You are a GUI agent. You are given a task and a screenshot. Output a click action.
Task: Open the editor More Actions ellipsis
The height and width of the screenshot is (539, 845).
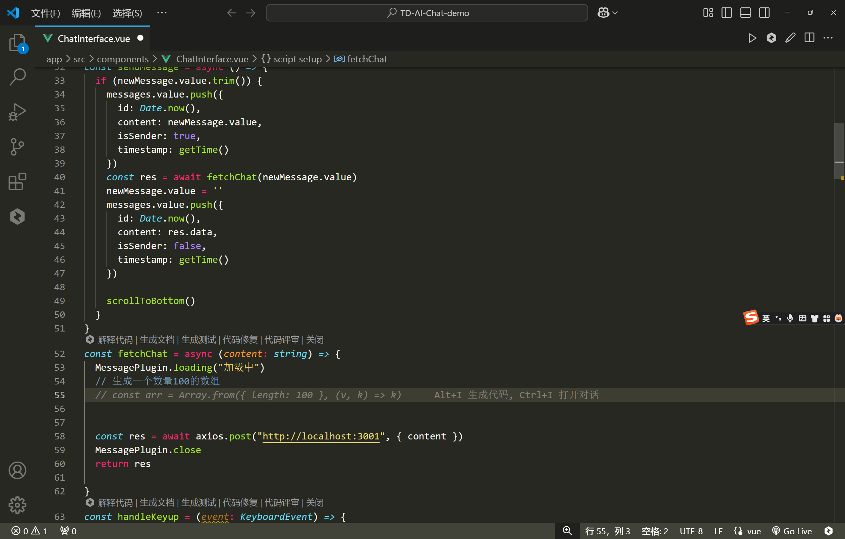click(828, 38)
